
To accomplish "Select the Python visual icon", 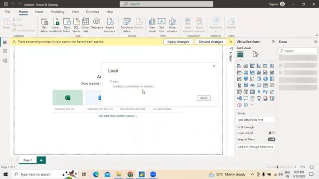I will pos(265,91).
